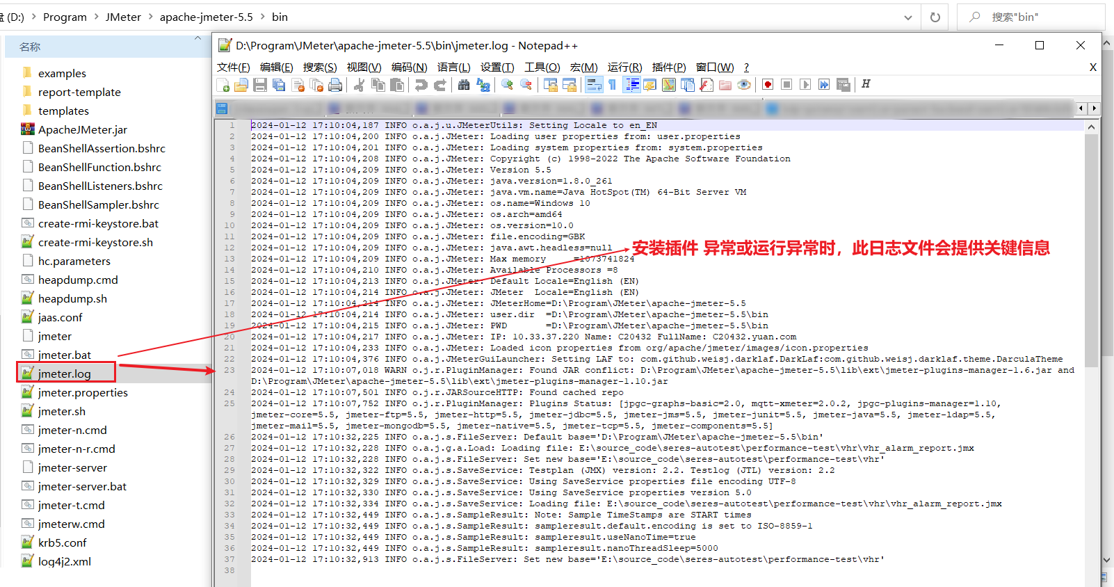
Task: Undo the last edit via toolbar
Action: tap(421, 85)
